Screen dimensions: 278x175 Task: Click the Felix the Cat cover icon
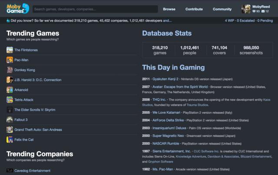pos(10,140)
